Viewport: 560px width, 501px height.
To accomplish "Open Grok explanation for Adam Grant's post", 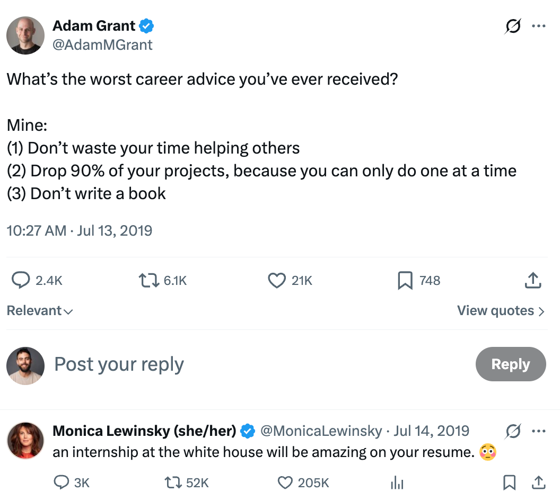I will 512,25.
